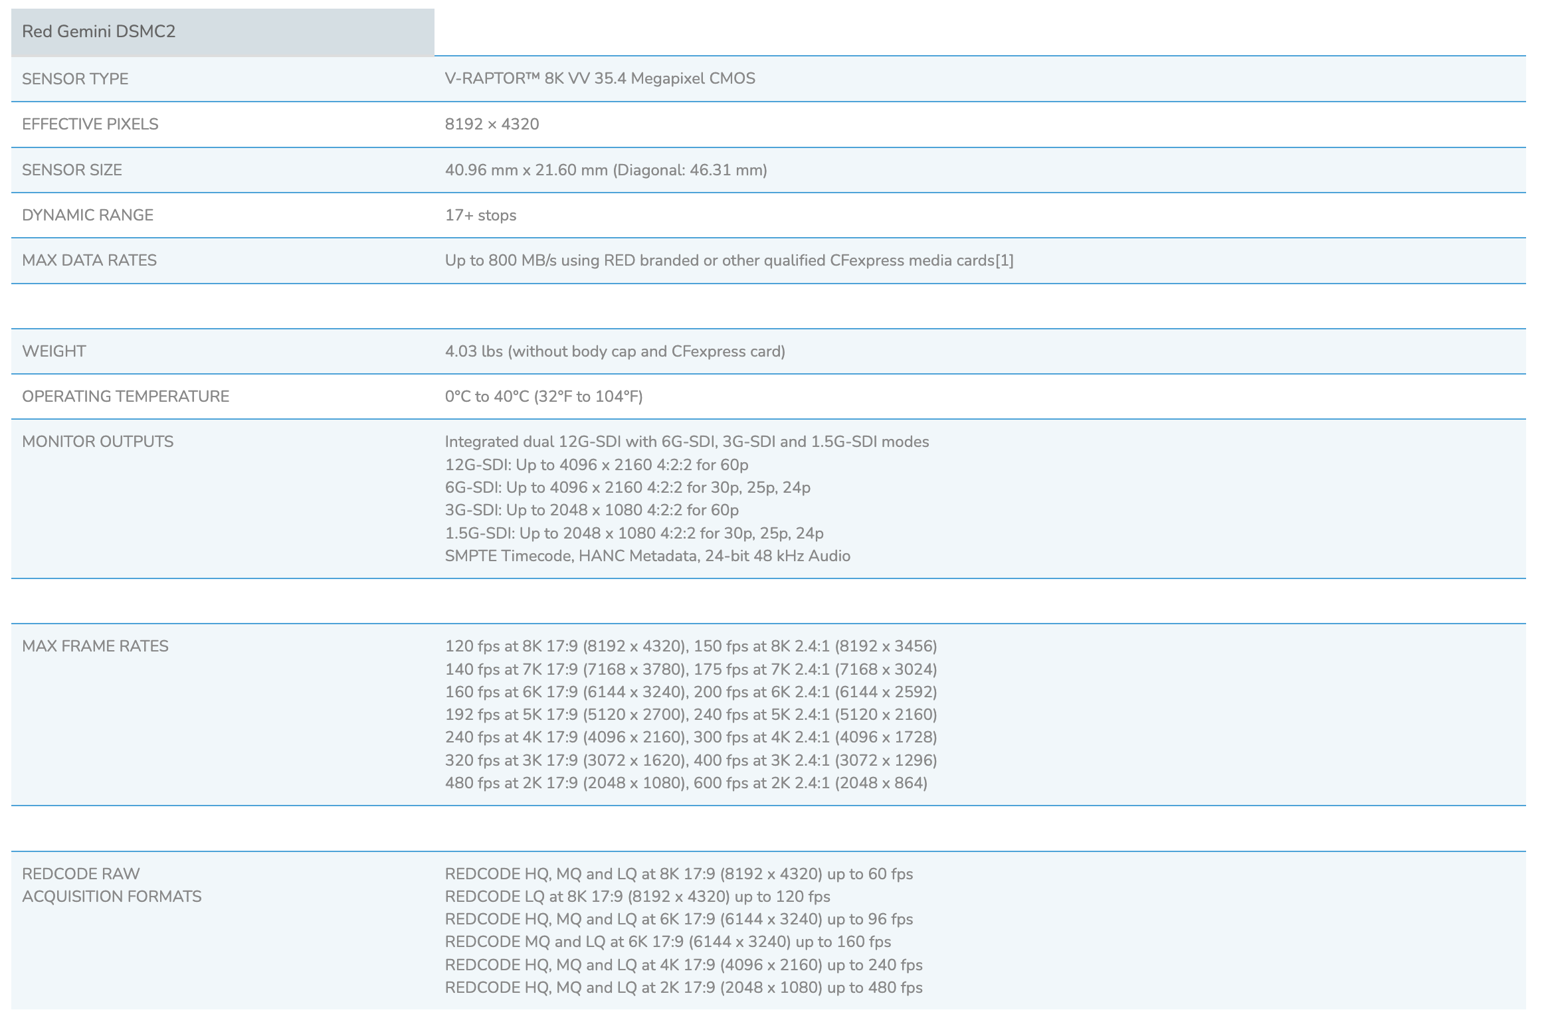Click the 6G-SDI 30p, 25p, 24p line
This screenshot has width=1552, height=1036.
[x=628, y=487]
